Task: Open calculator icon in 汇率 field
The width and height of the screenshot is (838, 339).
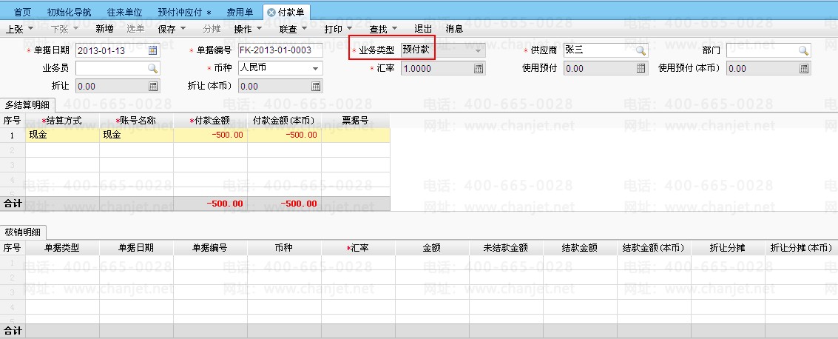Action: [x=479, y=68]
